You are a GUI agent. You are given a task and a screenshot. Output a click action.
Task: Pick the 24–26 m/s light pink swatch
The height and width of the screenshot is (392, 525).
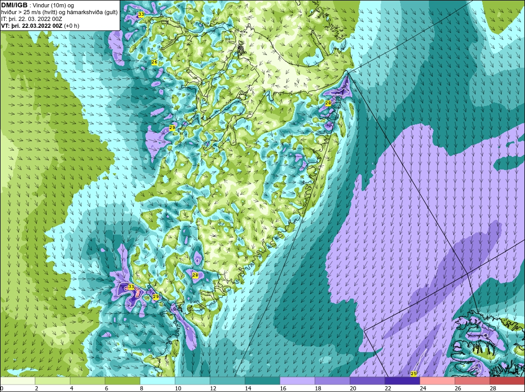[437, 381]
